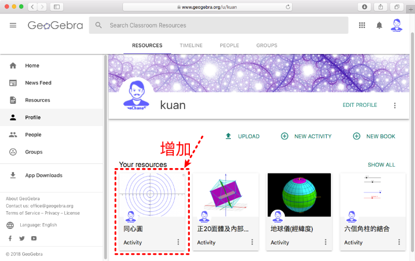
Task: Change Language: English setting
Action: point(38,225)
